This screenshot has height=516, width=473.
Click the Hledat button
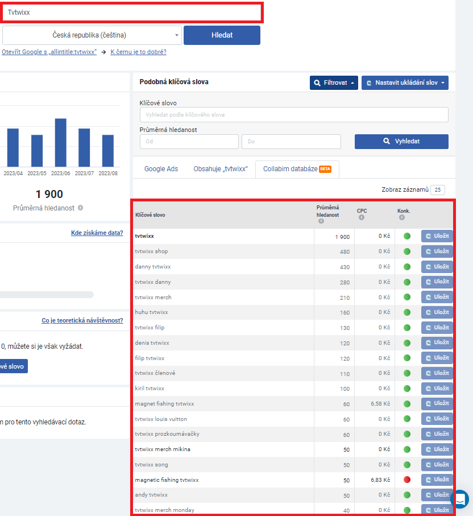click(x=222, y=35)
